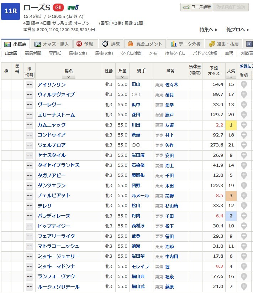Image resolution: width=253 pixels, height=293 pixels.
Task: Toggle the 切替 mark switch button
Action: [x=29, y=75]
